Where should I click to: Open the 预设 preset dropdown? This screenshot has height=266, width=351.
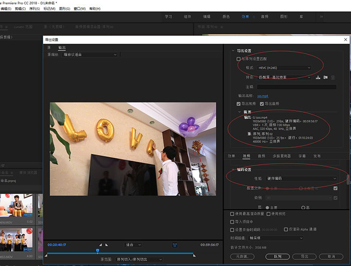pos(284,77)
